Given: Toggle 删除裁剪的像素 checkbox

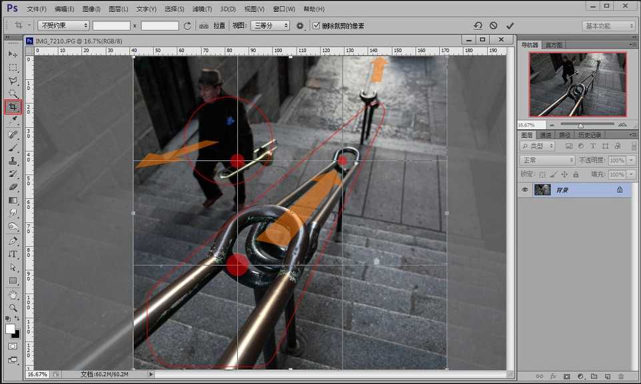Looking at the screenshot, I should [x=316, y=26].
